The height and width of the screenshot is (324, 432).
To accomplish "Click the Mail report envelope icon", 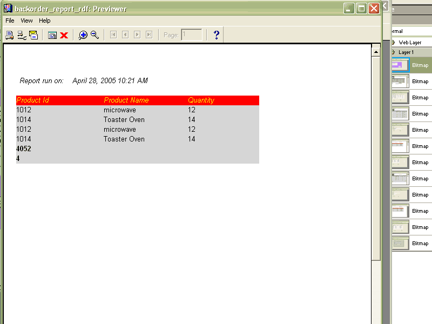I will pos(33,35).
